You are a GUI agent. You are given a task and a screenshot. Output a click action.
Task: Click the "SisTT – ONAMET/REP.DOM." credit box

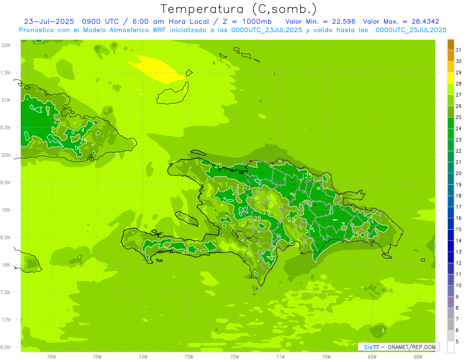pos(398,347)
